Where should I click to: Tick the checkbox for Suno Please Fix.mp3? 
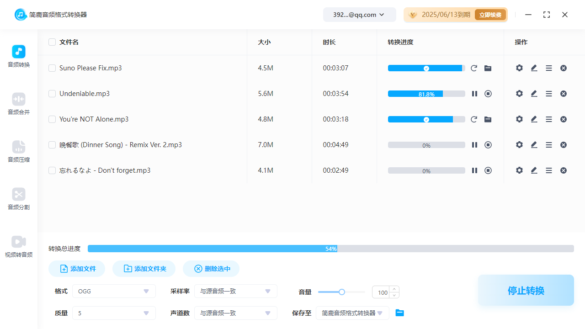click(52, 68)
